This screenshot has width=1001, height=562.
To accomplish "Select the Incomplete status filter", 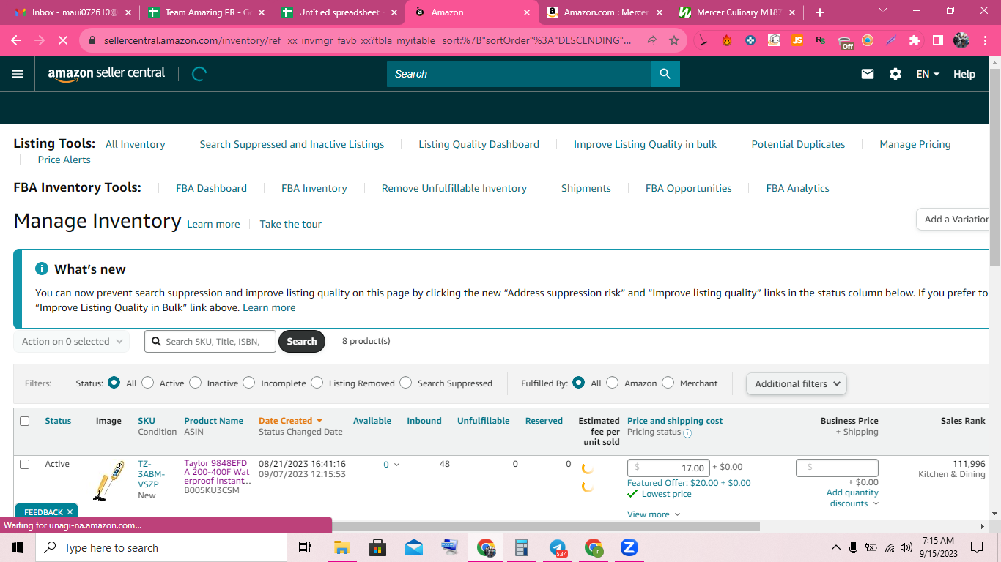I will (249, 383).
